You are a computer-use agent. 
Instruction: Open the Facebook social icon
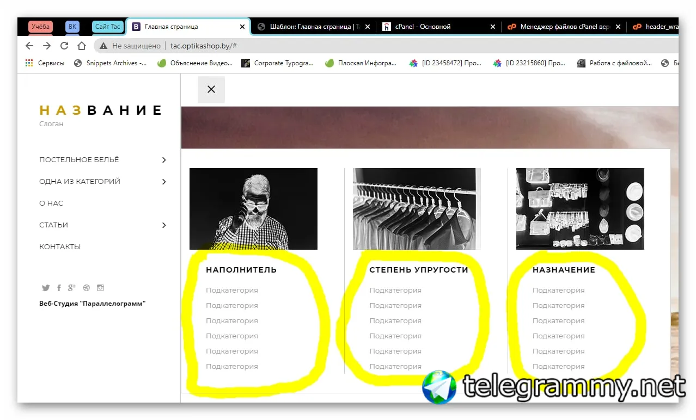pyautogui.click(x=59, y=288)
